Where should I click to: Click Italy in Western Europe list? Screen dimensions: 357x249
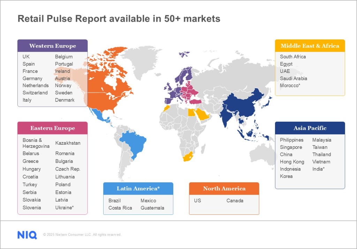(x=27, y=100)
